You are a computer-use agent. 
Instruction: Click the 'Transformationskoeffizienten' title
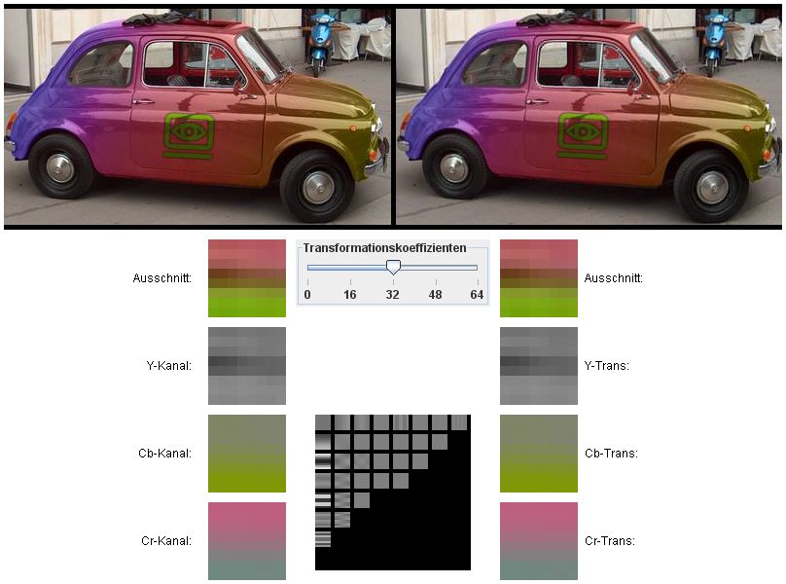[x=384, y=248]
